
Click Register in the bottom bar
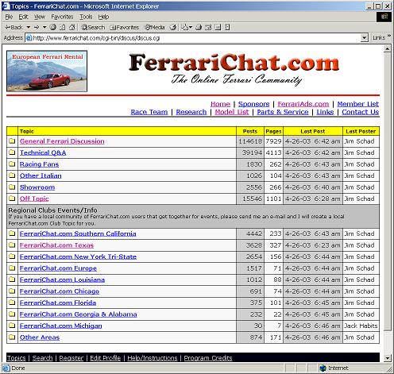tap(71, 358)
